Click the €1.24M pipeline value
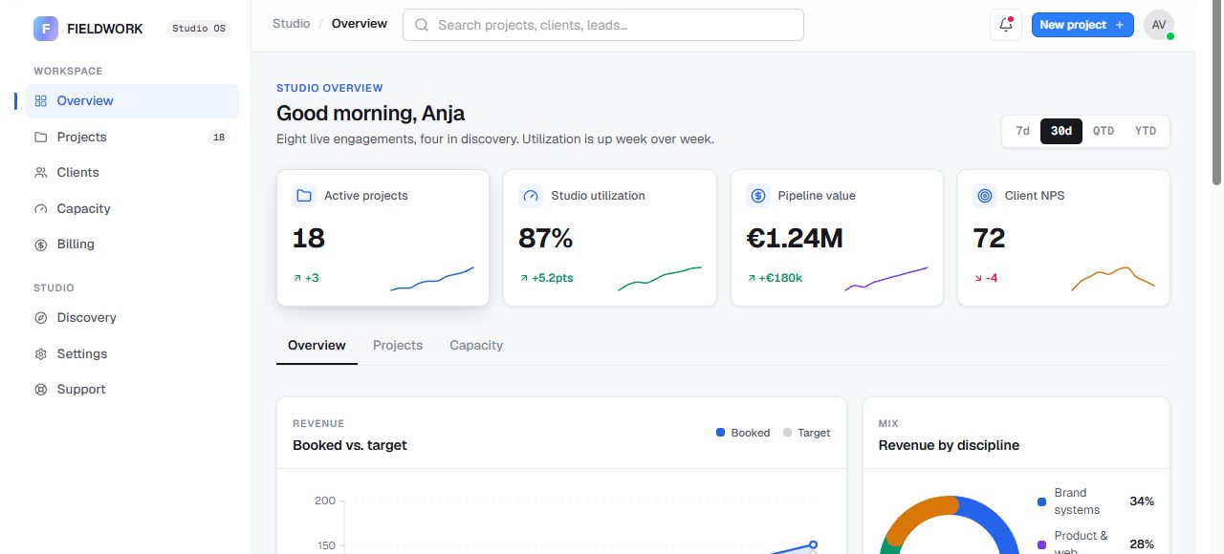Viewport: 1224px width, 554px height. coord(795,238)
